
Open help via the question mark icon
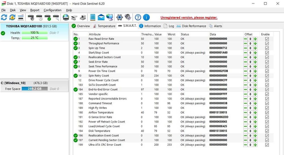[x=138, y=17]
